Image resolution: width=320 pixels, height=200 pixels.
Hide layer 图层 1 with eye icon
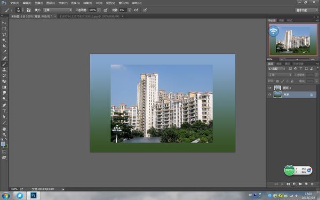tap(270, 88)
